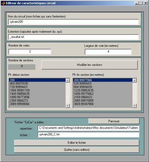Click the repertoire path field
The width and height of the screenshot is (149, 162).
point(88,128)
